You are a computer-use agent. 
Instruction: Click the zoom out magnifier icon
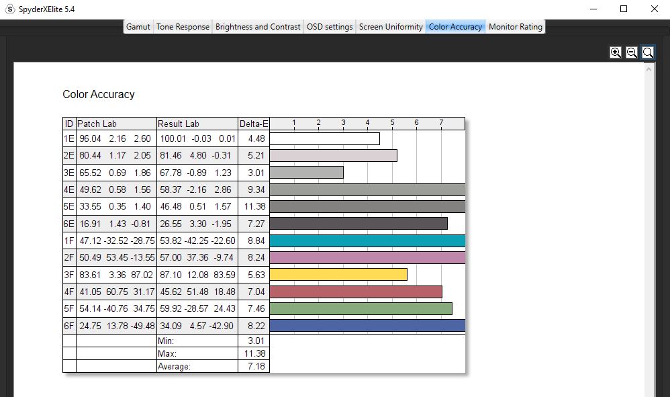pos(631,52)
